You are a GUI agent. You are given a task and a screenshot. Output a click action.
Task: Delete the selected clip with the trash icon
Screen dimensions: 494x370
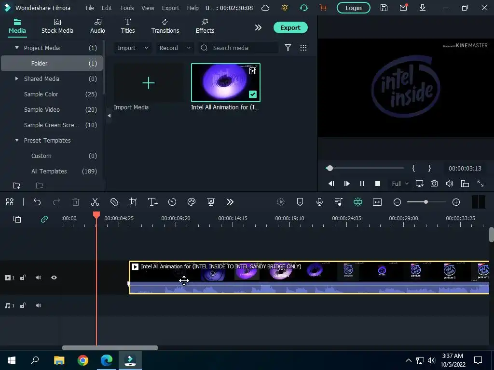[76, 202]
